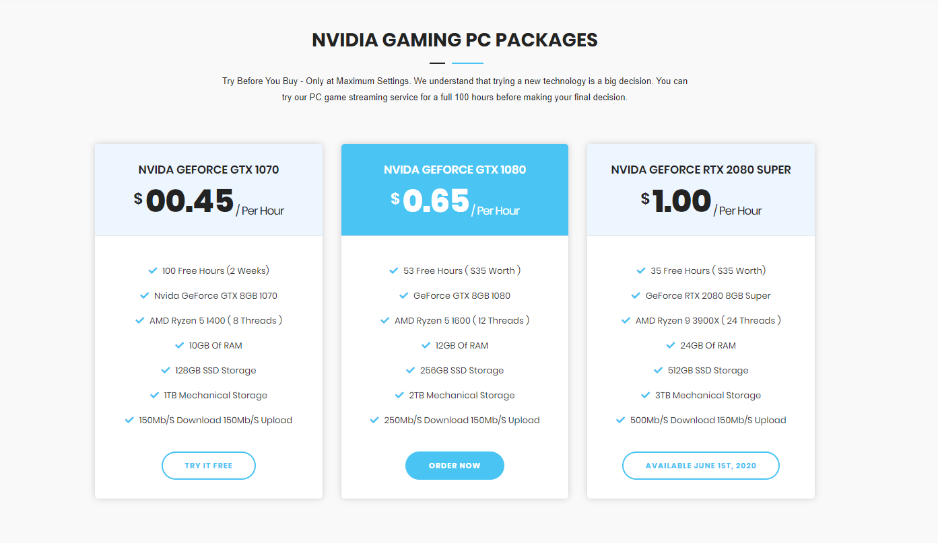Click checkmark beside 53 Free Hours
The height and width of the screenshot is (543, 938).
[x=394, y=270]
